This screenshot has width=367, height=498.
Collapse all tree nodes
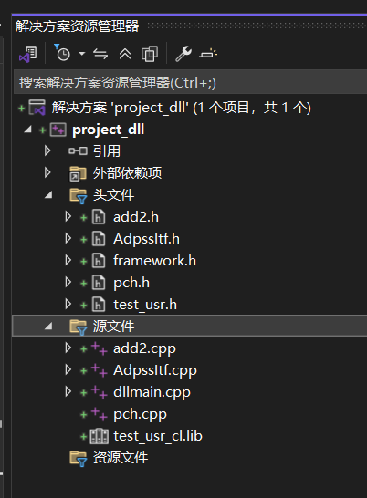click(125, 54)
